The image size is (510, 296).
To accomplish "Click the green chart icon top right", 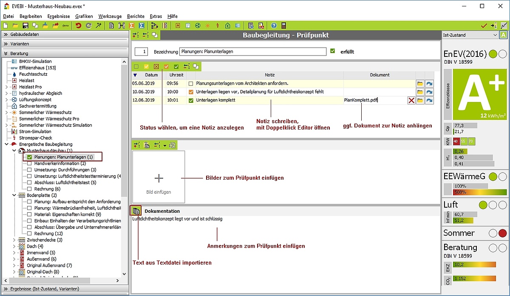I will coord(504,25).
